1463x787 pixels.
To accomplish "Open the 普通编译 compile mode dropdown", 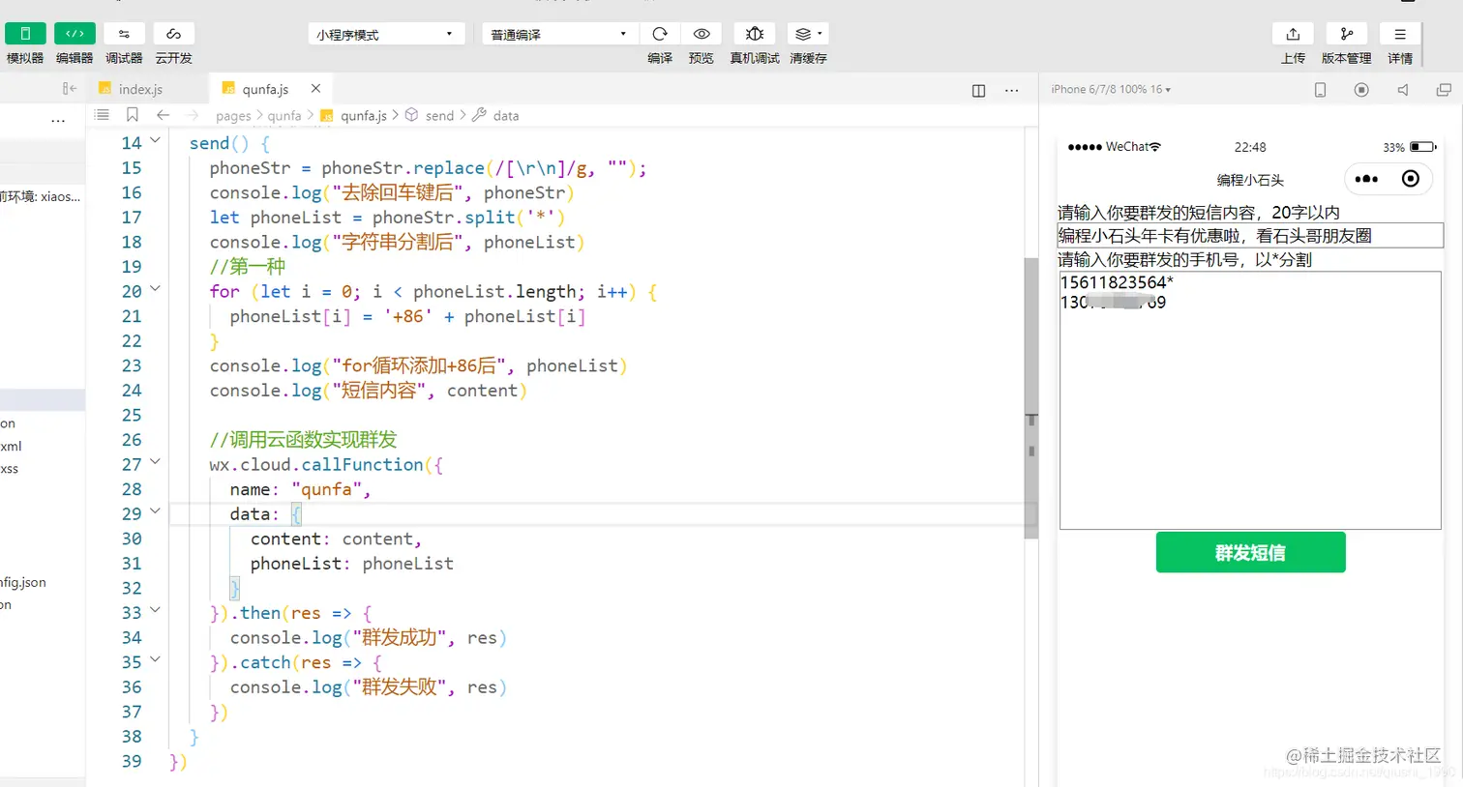I will click(560, 34).
